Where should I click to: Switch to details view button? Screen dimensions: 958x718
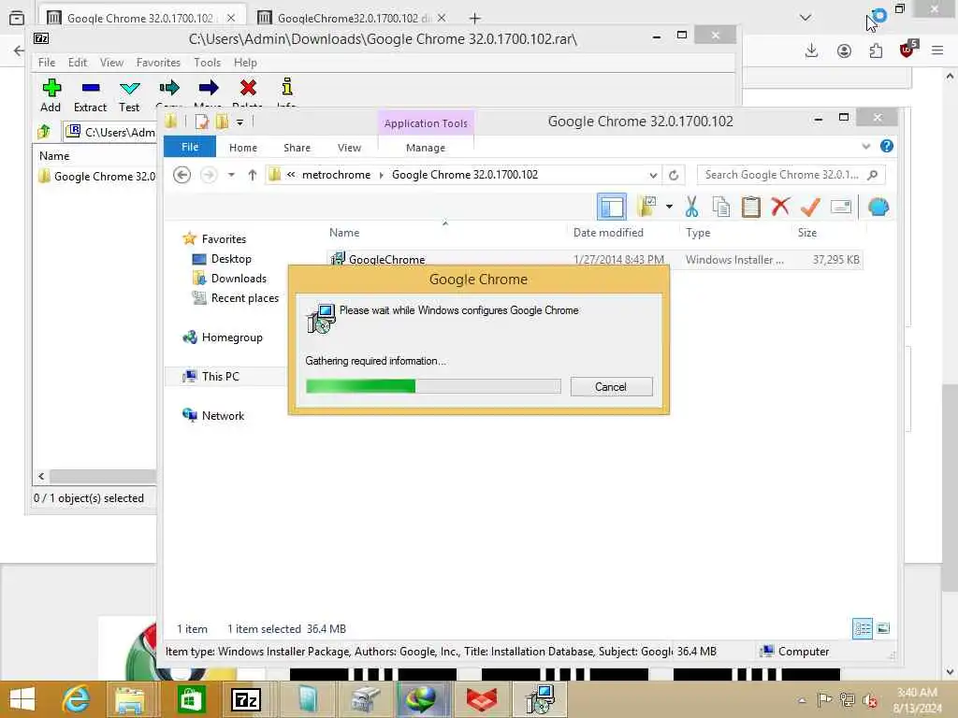[x=862, y=628]
